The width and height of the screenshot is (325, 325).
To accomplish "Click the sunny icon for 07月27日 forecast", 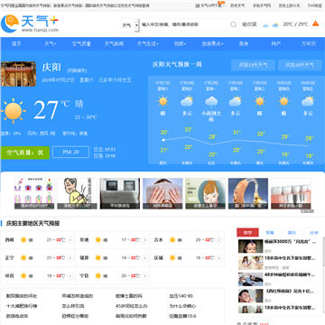I will click(x=162, y=101).
